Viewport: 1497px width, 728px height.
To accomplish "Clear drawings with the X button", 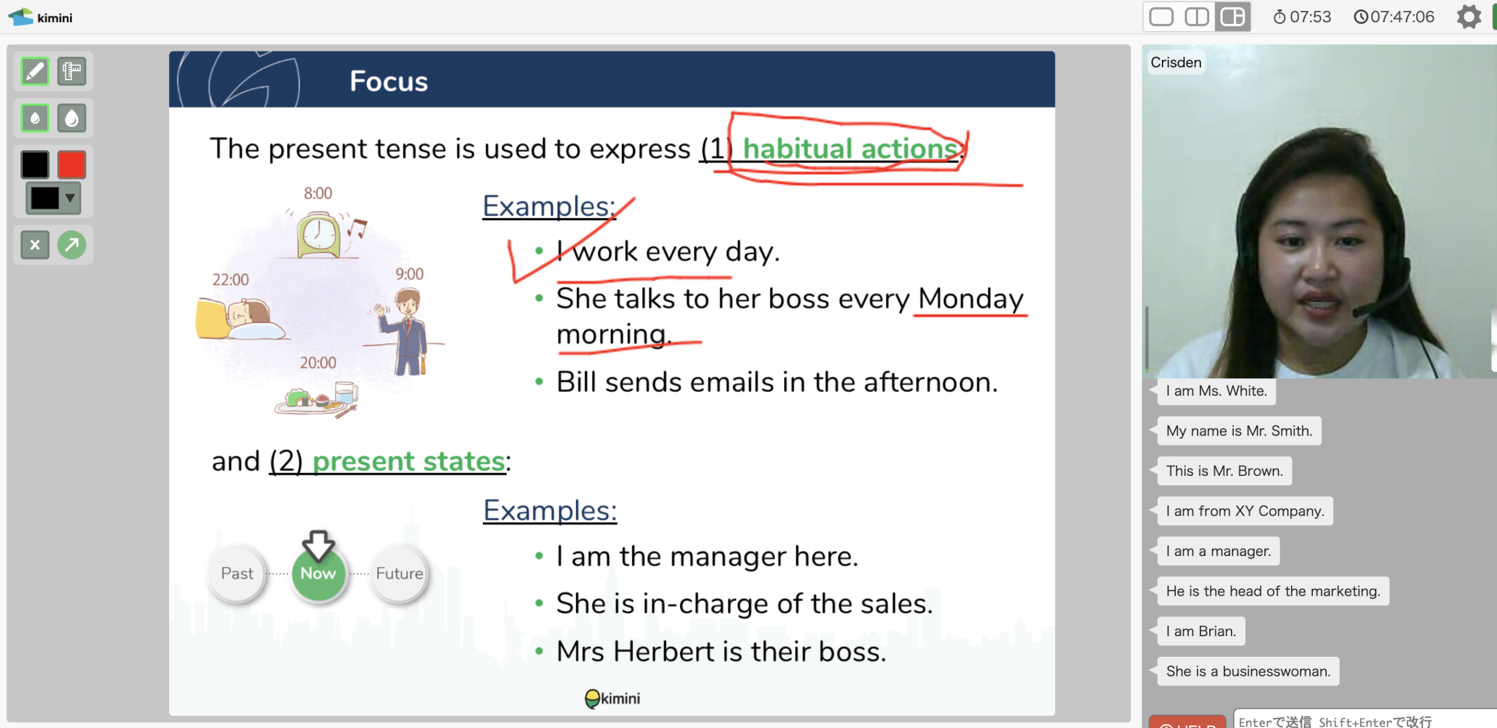I will [35, 244].
